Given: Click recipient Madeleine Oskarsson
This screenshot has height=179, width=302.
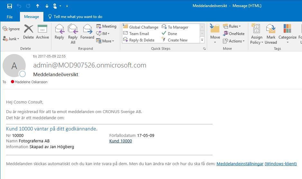Looking at the screenshot, I should (31, 82).
